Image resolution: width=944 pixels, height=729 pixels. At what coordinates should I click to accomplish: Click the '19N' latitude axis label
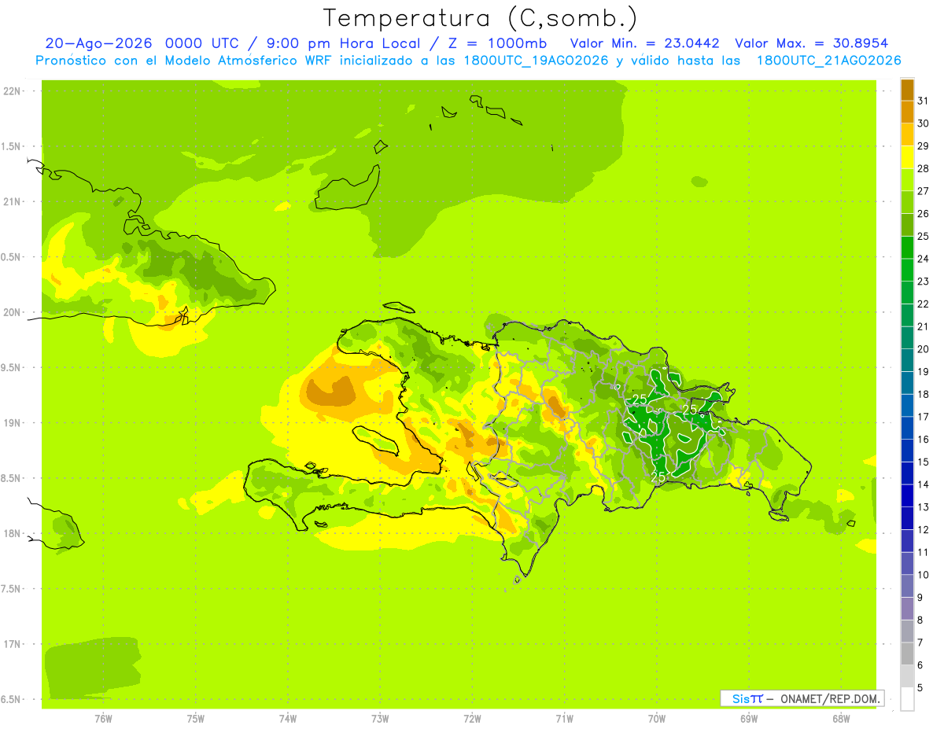[x=13, y=422]
